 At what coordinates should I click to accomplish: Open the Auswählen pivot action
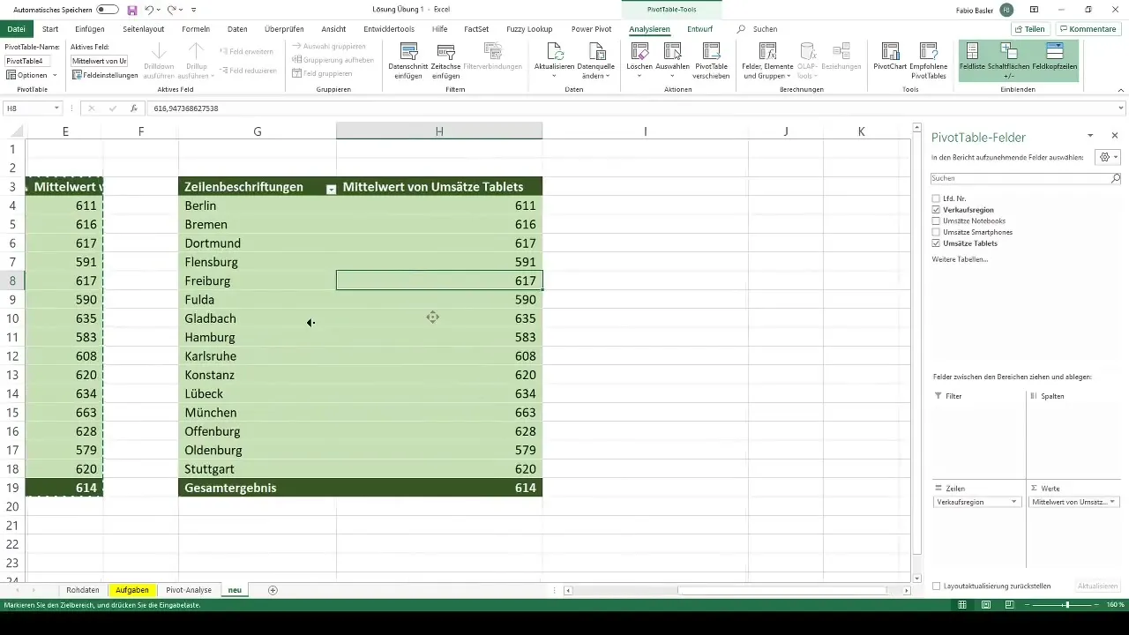click(x=672, y=60)
